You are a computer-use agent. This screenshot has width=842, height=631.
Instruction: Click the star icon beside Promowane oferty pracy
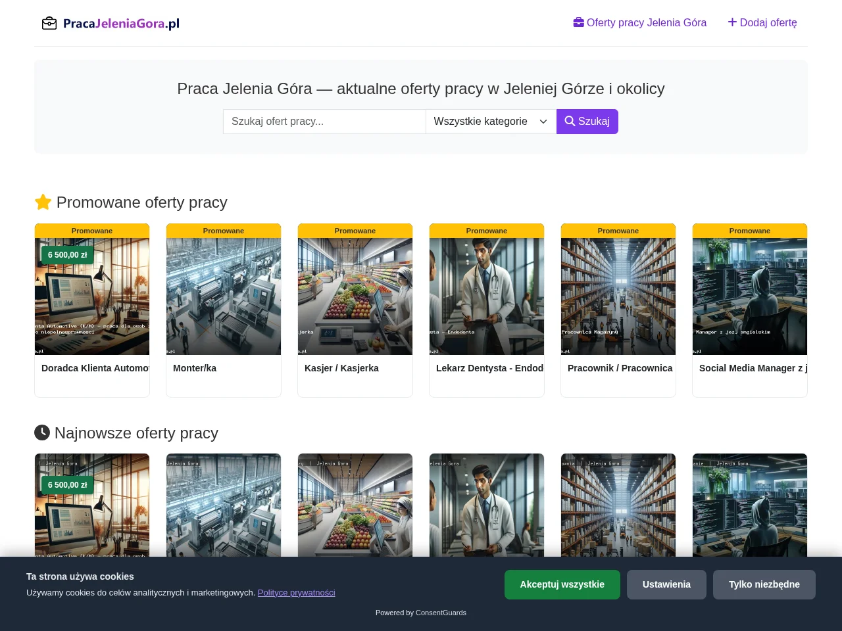43,202
